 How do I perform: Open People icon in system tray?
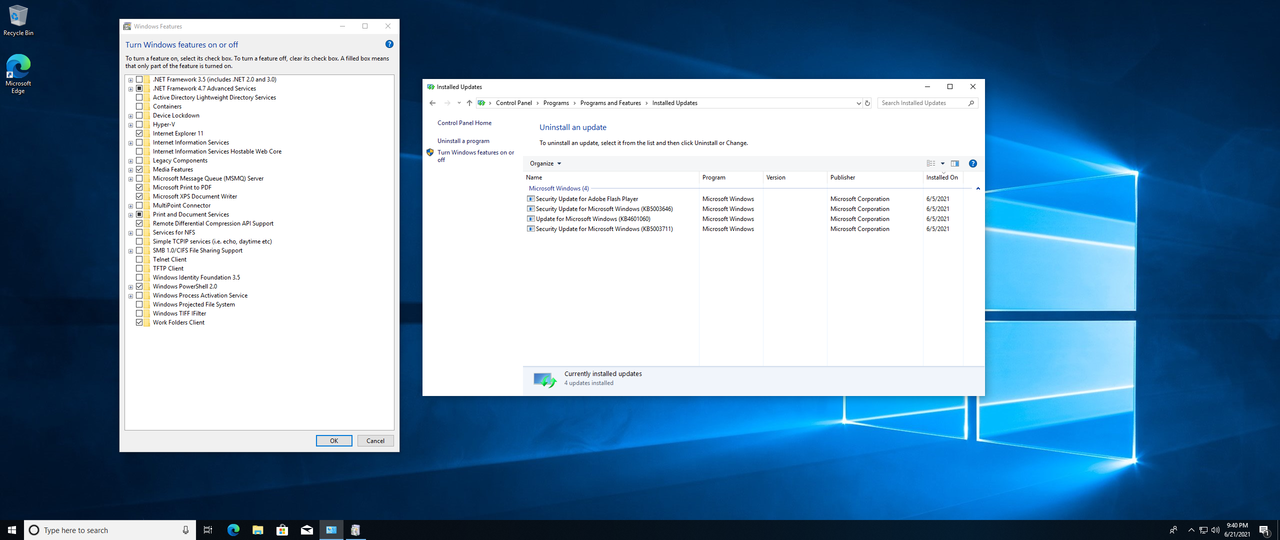(x=1173, y=530)
